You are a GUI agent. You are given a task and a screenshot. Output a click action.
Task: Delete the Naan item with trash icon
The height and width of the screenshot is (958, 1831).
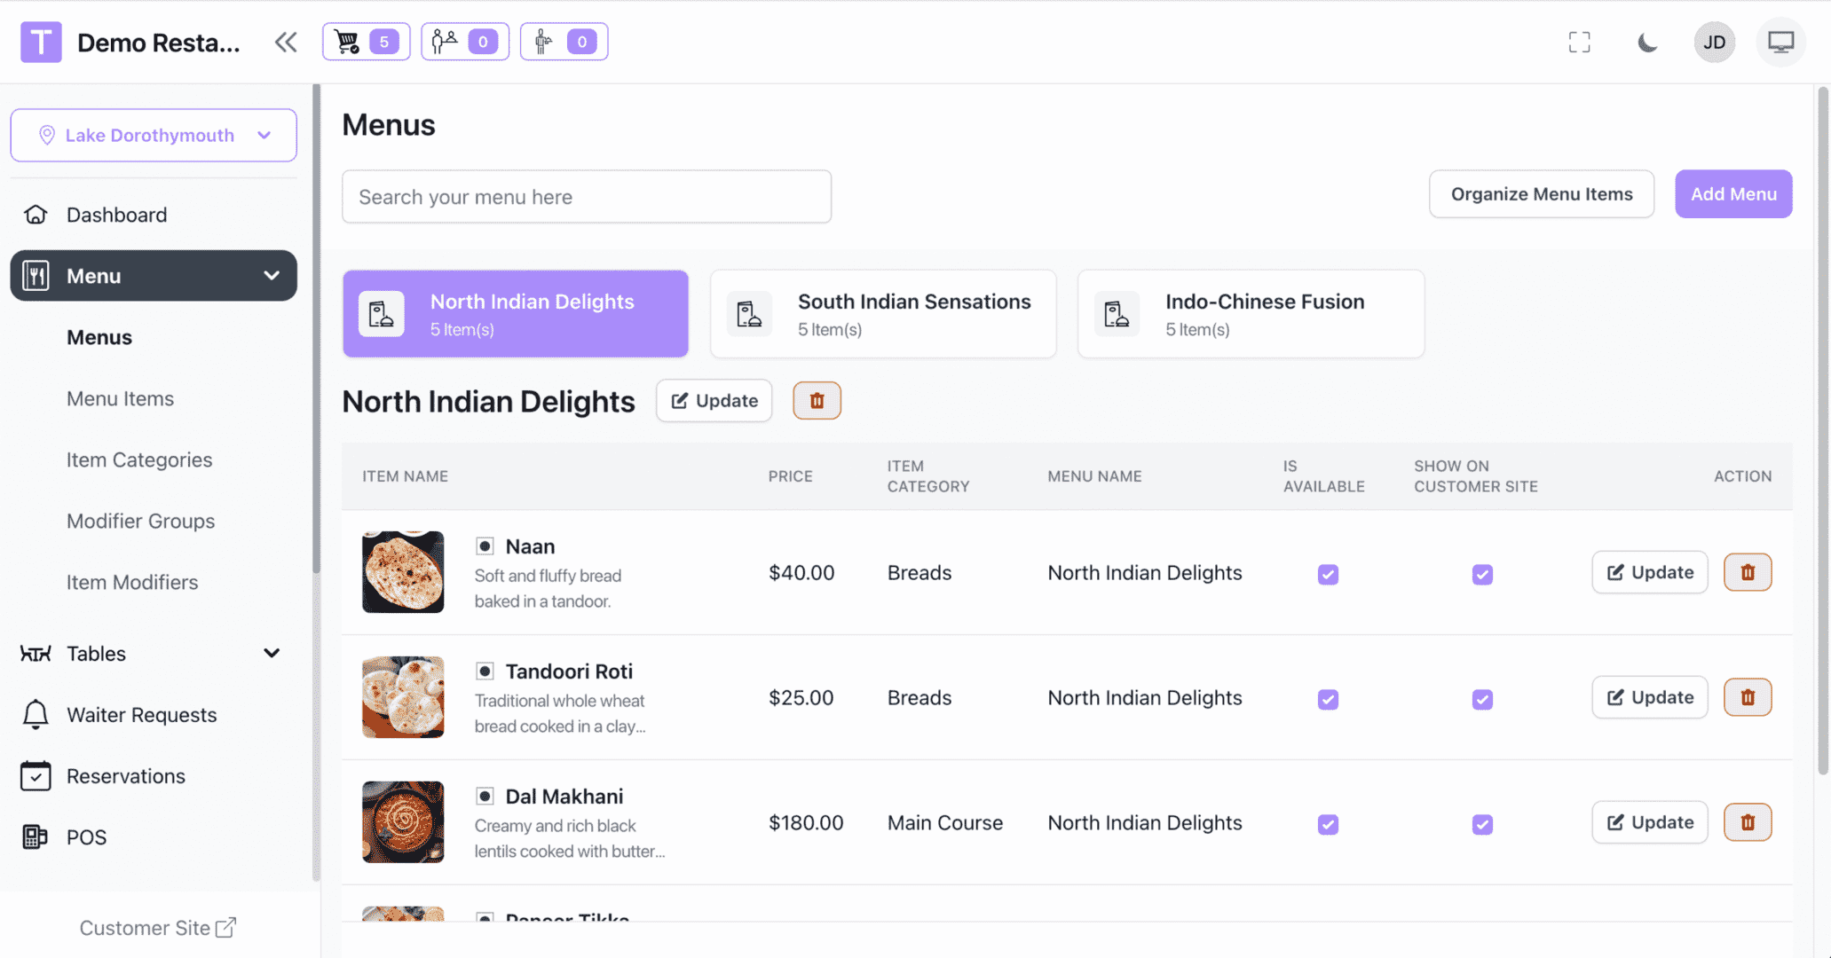pyautogui.click(x=1747, y=573)
